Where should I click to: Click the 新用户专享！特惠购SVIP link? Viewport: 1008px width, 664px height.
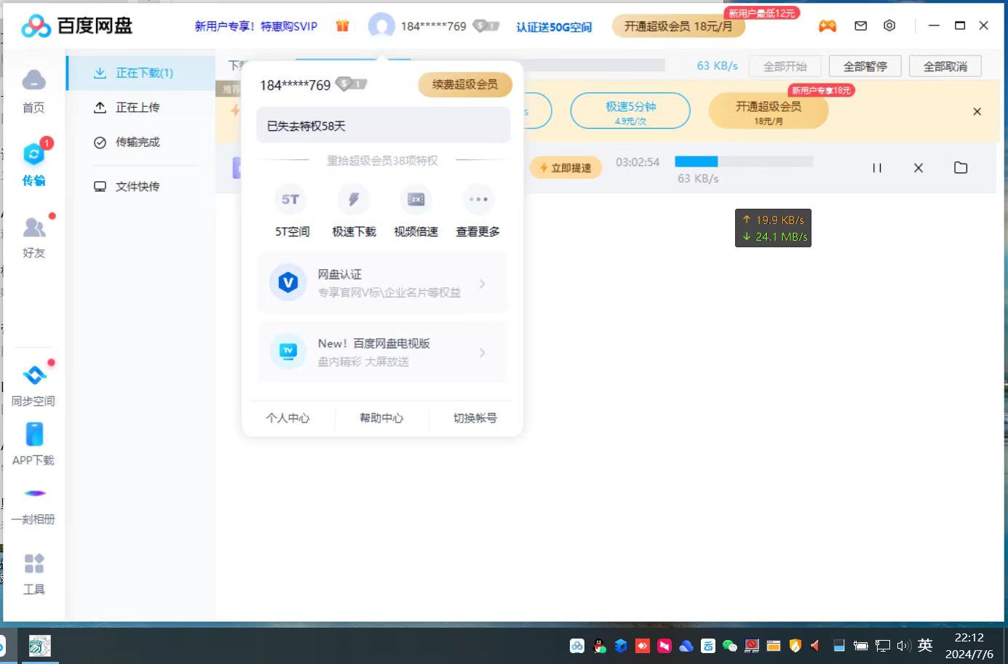[256, 26]
